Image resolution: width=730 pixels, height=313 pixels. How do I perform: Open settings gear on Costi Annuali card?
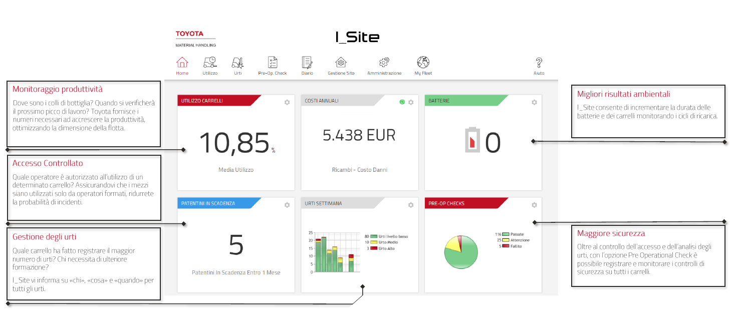tap(411, 102)
